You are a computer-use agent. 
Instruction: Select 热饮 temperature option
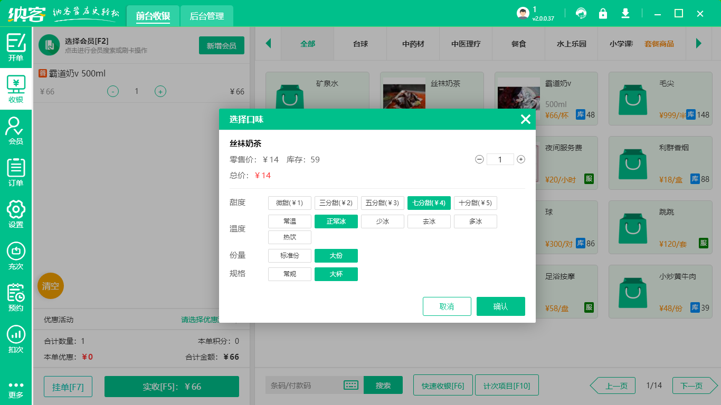290,237
